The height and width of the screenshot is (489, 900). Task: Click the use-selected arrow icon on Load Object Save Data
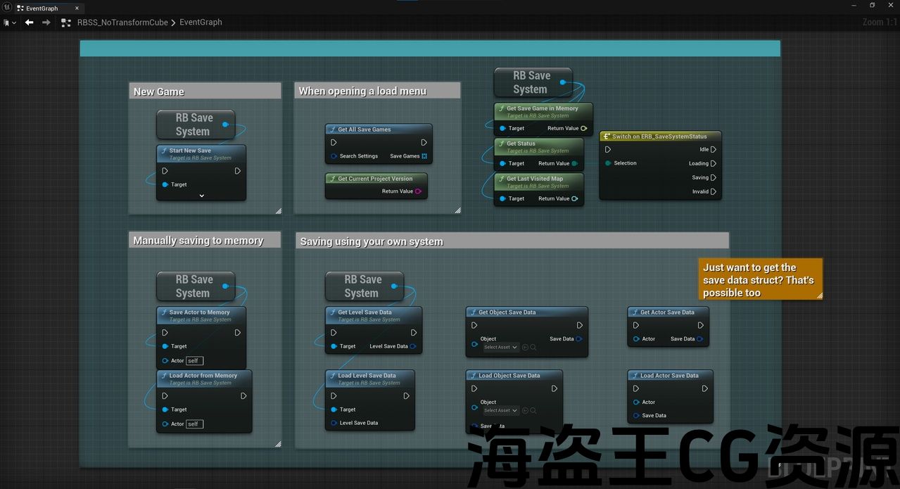[x=525, y=410]
